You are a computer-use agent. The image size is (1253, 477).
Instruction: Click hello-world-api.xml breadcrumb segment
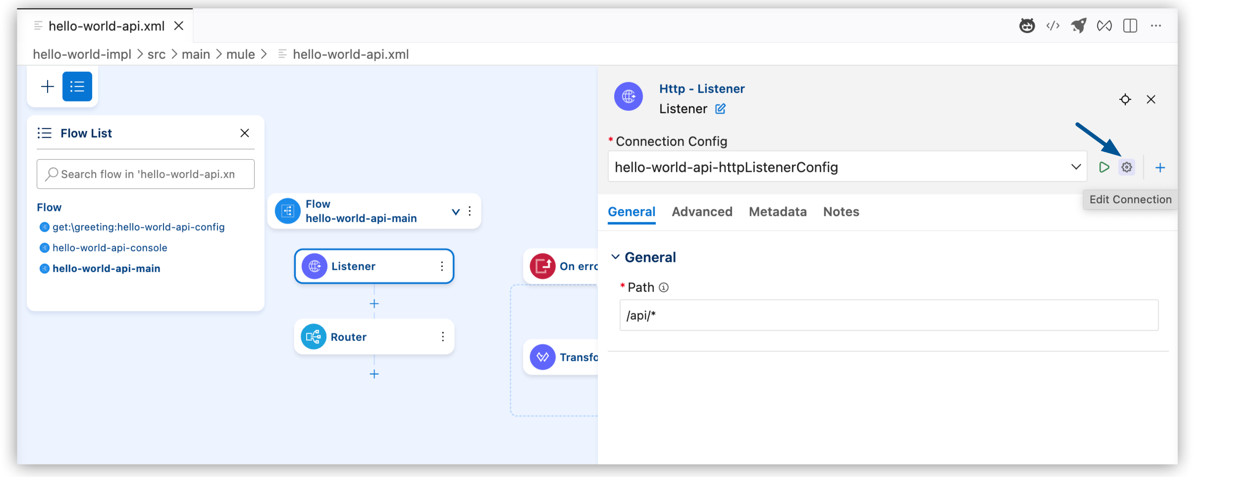pos(351,54)
